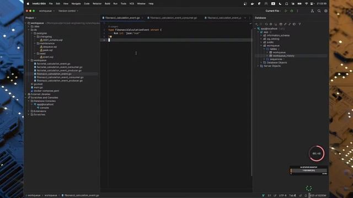The image size is (353, 198).
Task: Open event.sql in seed folder
Action: [x=46, y=57]
